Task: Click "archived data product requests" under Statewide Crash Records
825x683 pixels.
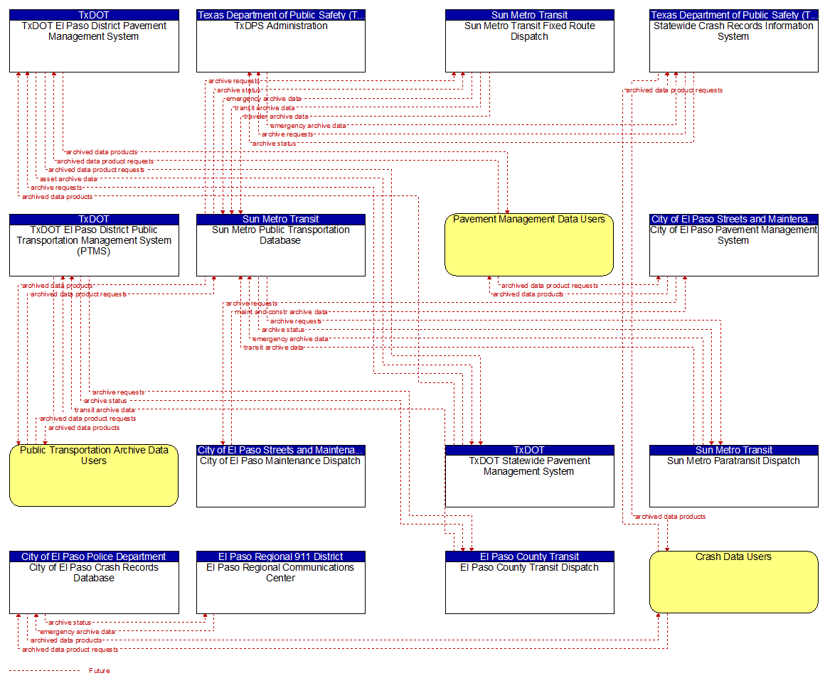Action: point(674,90)
